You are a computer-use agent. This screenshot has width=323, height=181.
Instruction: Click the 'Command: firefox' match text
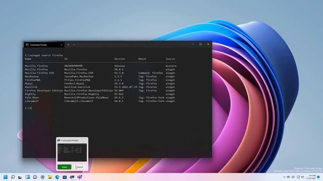pos(150,73)
